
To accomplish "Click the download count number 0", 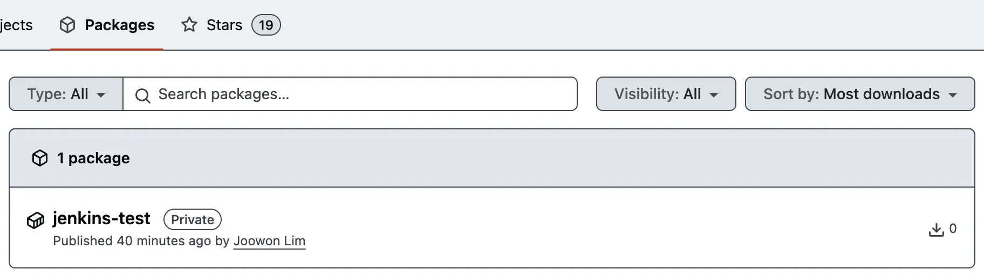I will (x=953, y=229).
